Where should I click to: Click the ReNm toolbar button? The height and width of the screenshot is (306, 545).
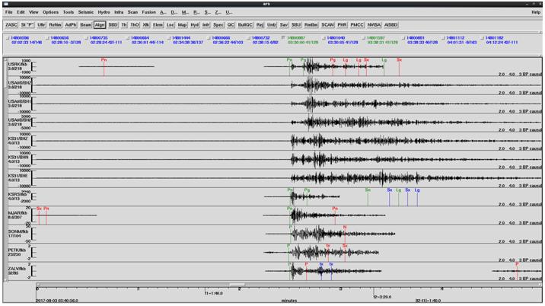[55, 24]
